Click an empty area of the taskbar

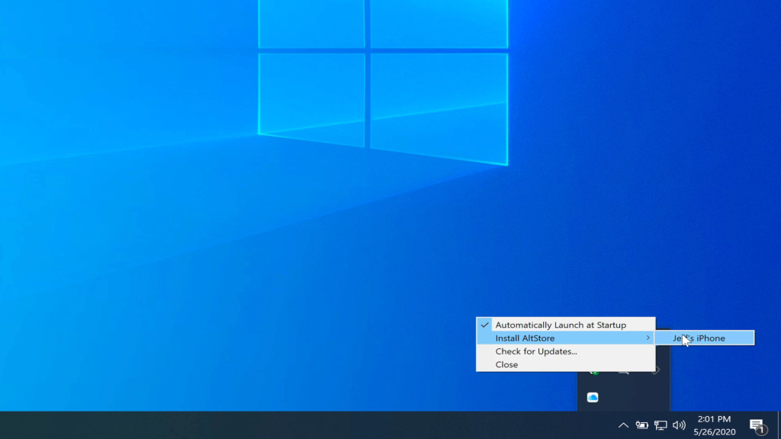tap(305, 425)
